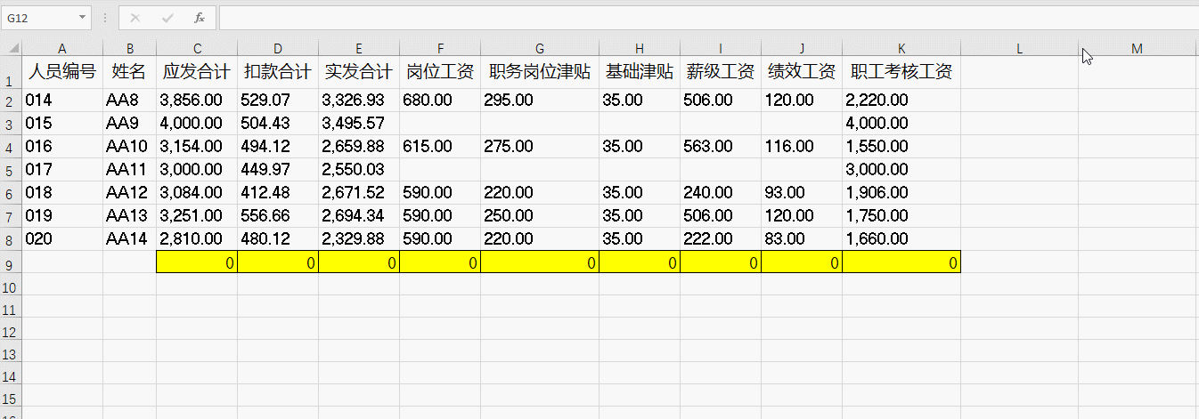This screenshot has height=419, width=1199.
Task: Click the 应发合计 header cell
Action: click(197, 73)
